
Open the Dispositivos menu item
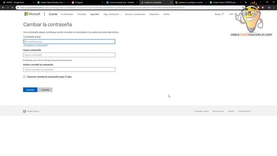coord(154,14)
